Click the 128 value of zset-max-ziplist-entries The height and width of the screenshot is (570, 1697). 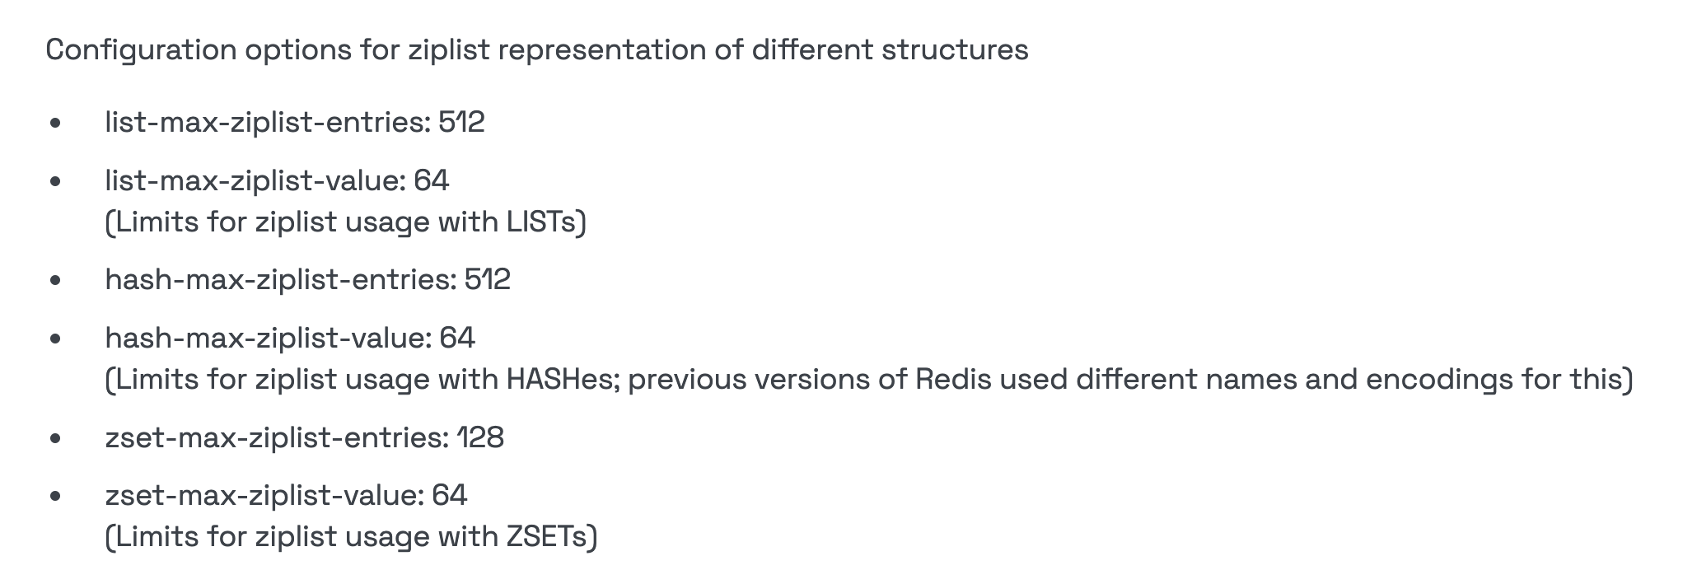pyautogui.click(x=480, y=437)
